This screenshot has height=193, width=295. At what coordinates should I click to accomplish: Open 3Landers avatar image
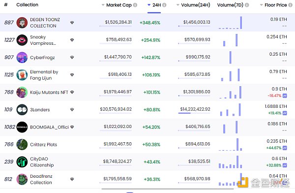click(22, 109)
